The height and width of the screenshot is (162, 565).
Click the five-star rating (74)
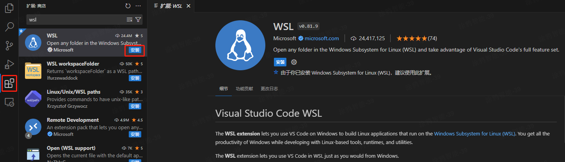pos(416,38)
